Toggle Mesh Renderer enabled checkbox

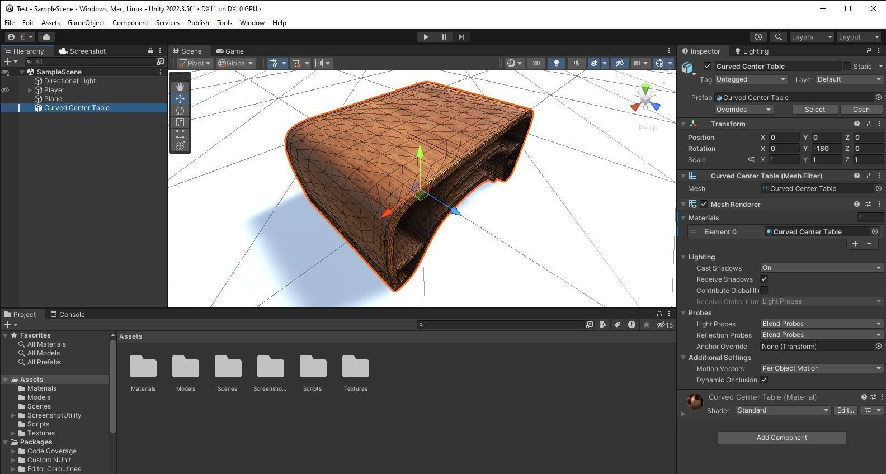(704, 205)
